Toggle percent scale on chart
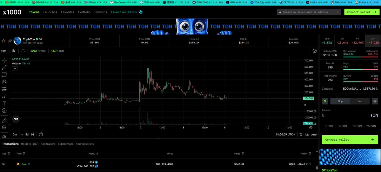Screen dimensions: 381x172 click(x=301, y=134)
